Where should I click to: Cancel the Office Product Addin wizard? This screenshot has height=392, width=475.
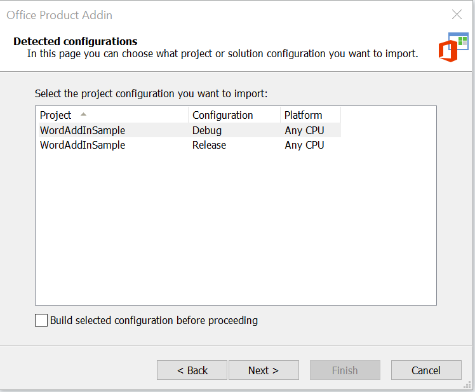point(426,370)
